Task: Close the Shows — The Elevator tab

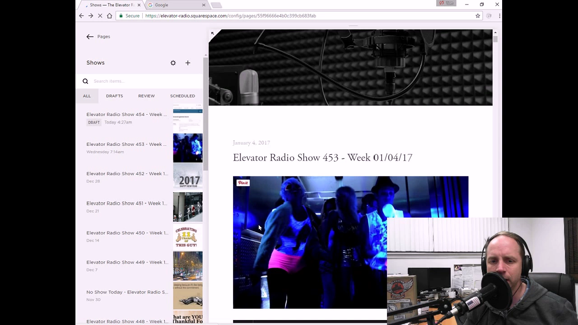Action: coord(139,5)
